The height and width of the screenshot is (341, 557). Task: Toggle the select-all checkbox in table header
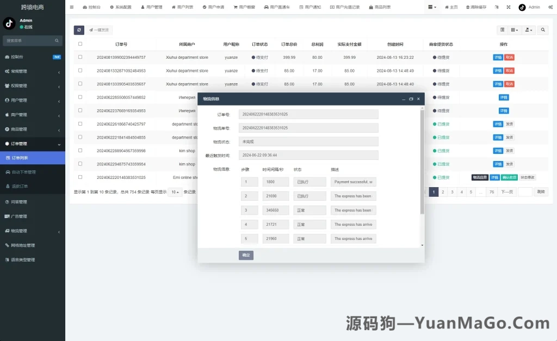[x=80, y=44]
